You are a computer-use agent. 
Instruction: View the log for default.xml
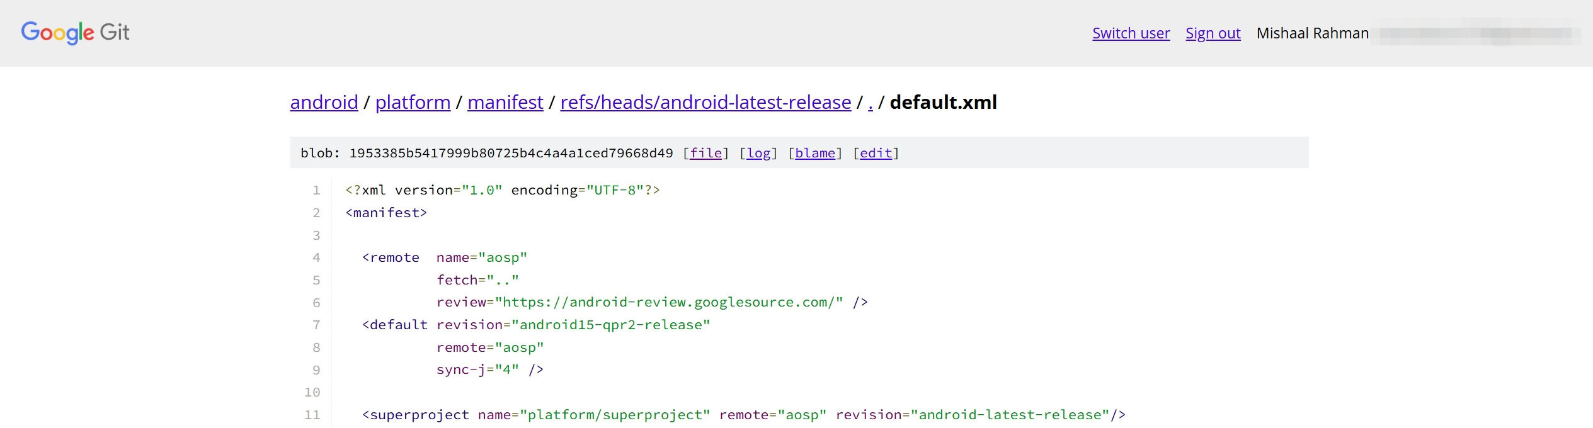[x=758, y=153]
